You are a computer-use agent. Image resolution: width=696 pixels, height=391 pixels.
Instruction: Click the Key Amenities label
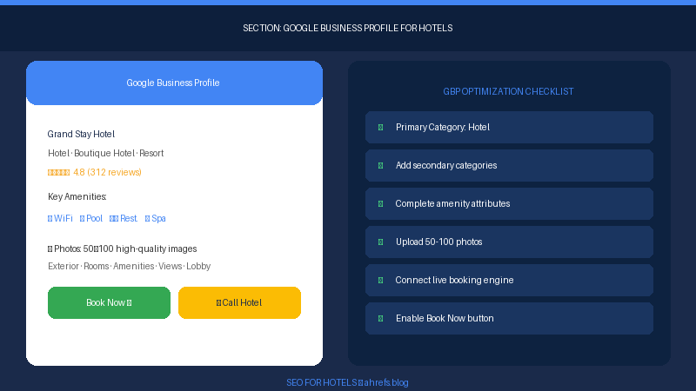[77, 197]
